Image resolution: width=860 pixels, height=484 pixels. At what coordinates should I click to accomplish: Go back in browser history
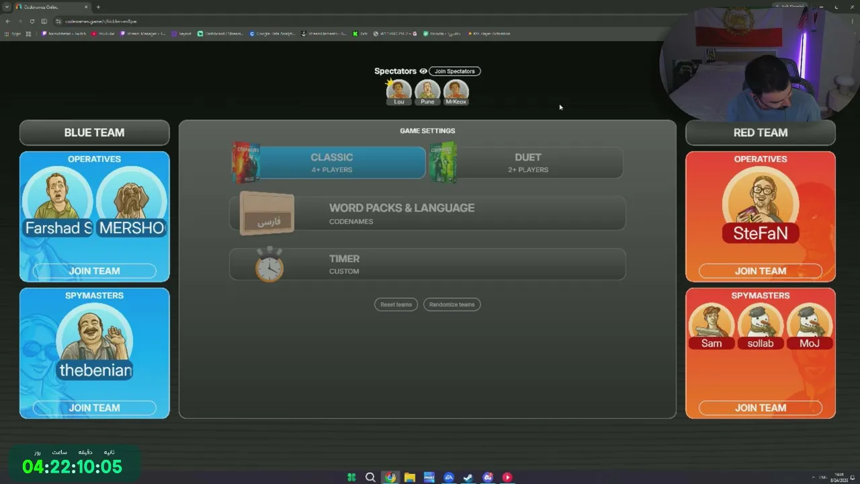(8, 22)
